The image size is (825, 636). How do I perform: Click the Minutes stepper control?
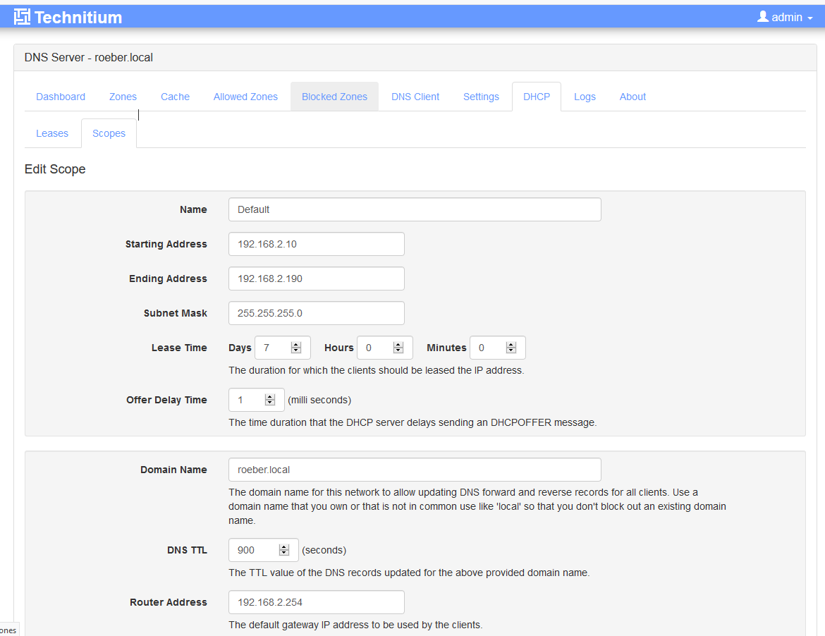(x=511, y=347)
